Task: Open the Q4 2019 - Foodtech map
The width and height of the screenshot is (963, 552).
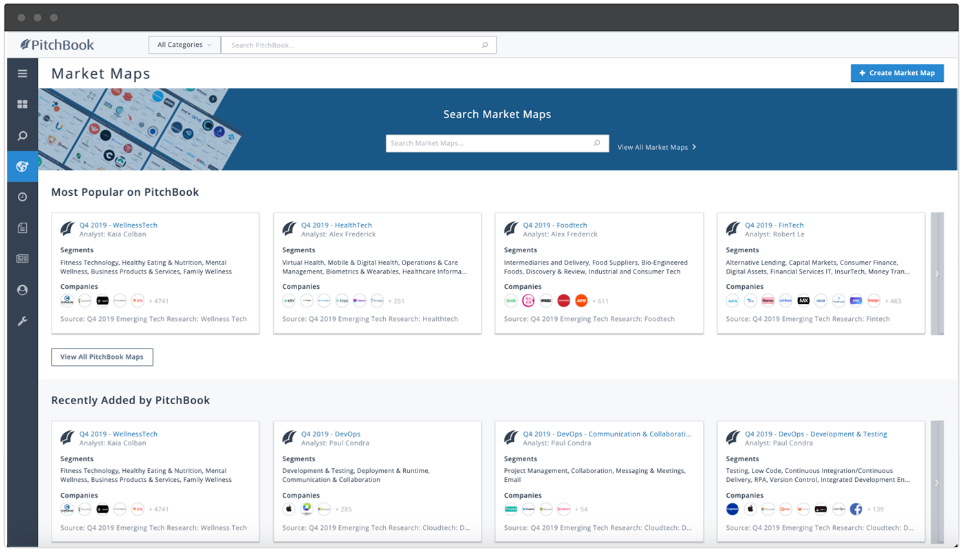Action: tap(555, 225)
